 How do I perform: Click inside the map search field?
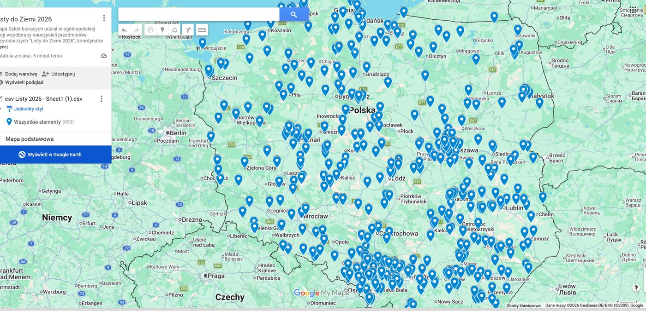(198, 14)
